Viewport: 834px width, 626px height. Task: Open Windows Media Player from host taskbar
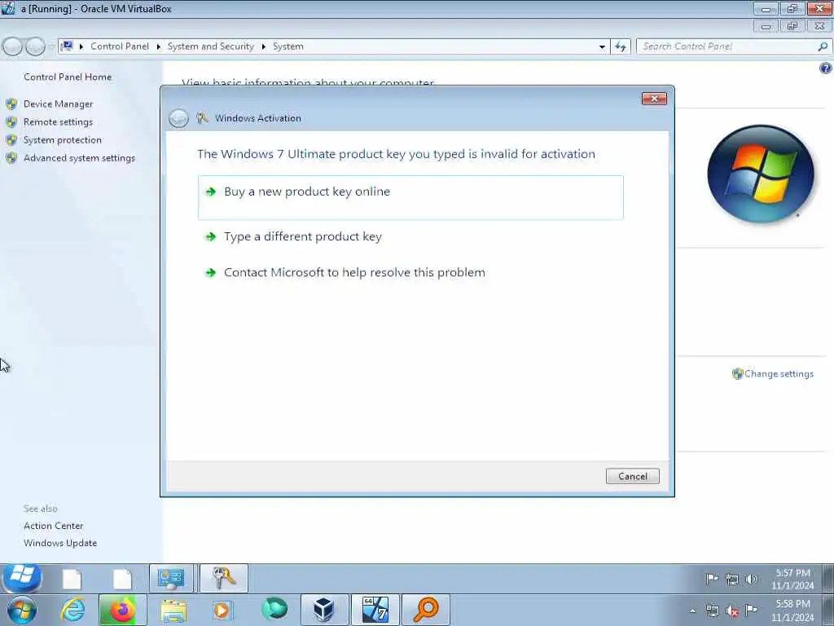[x=222, y=610]
